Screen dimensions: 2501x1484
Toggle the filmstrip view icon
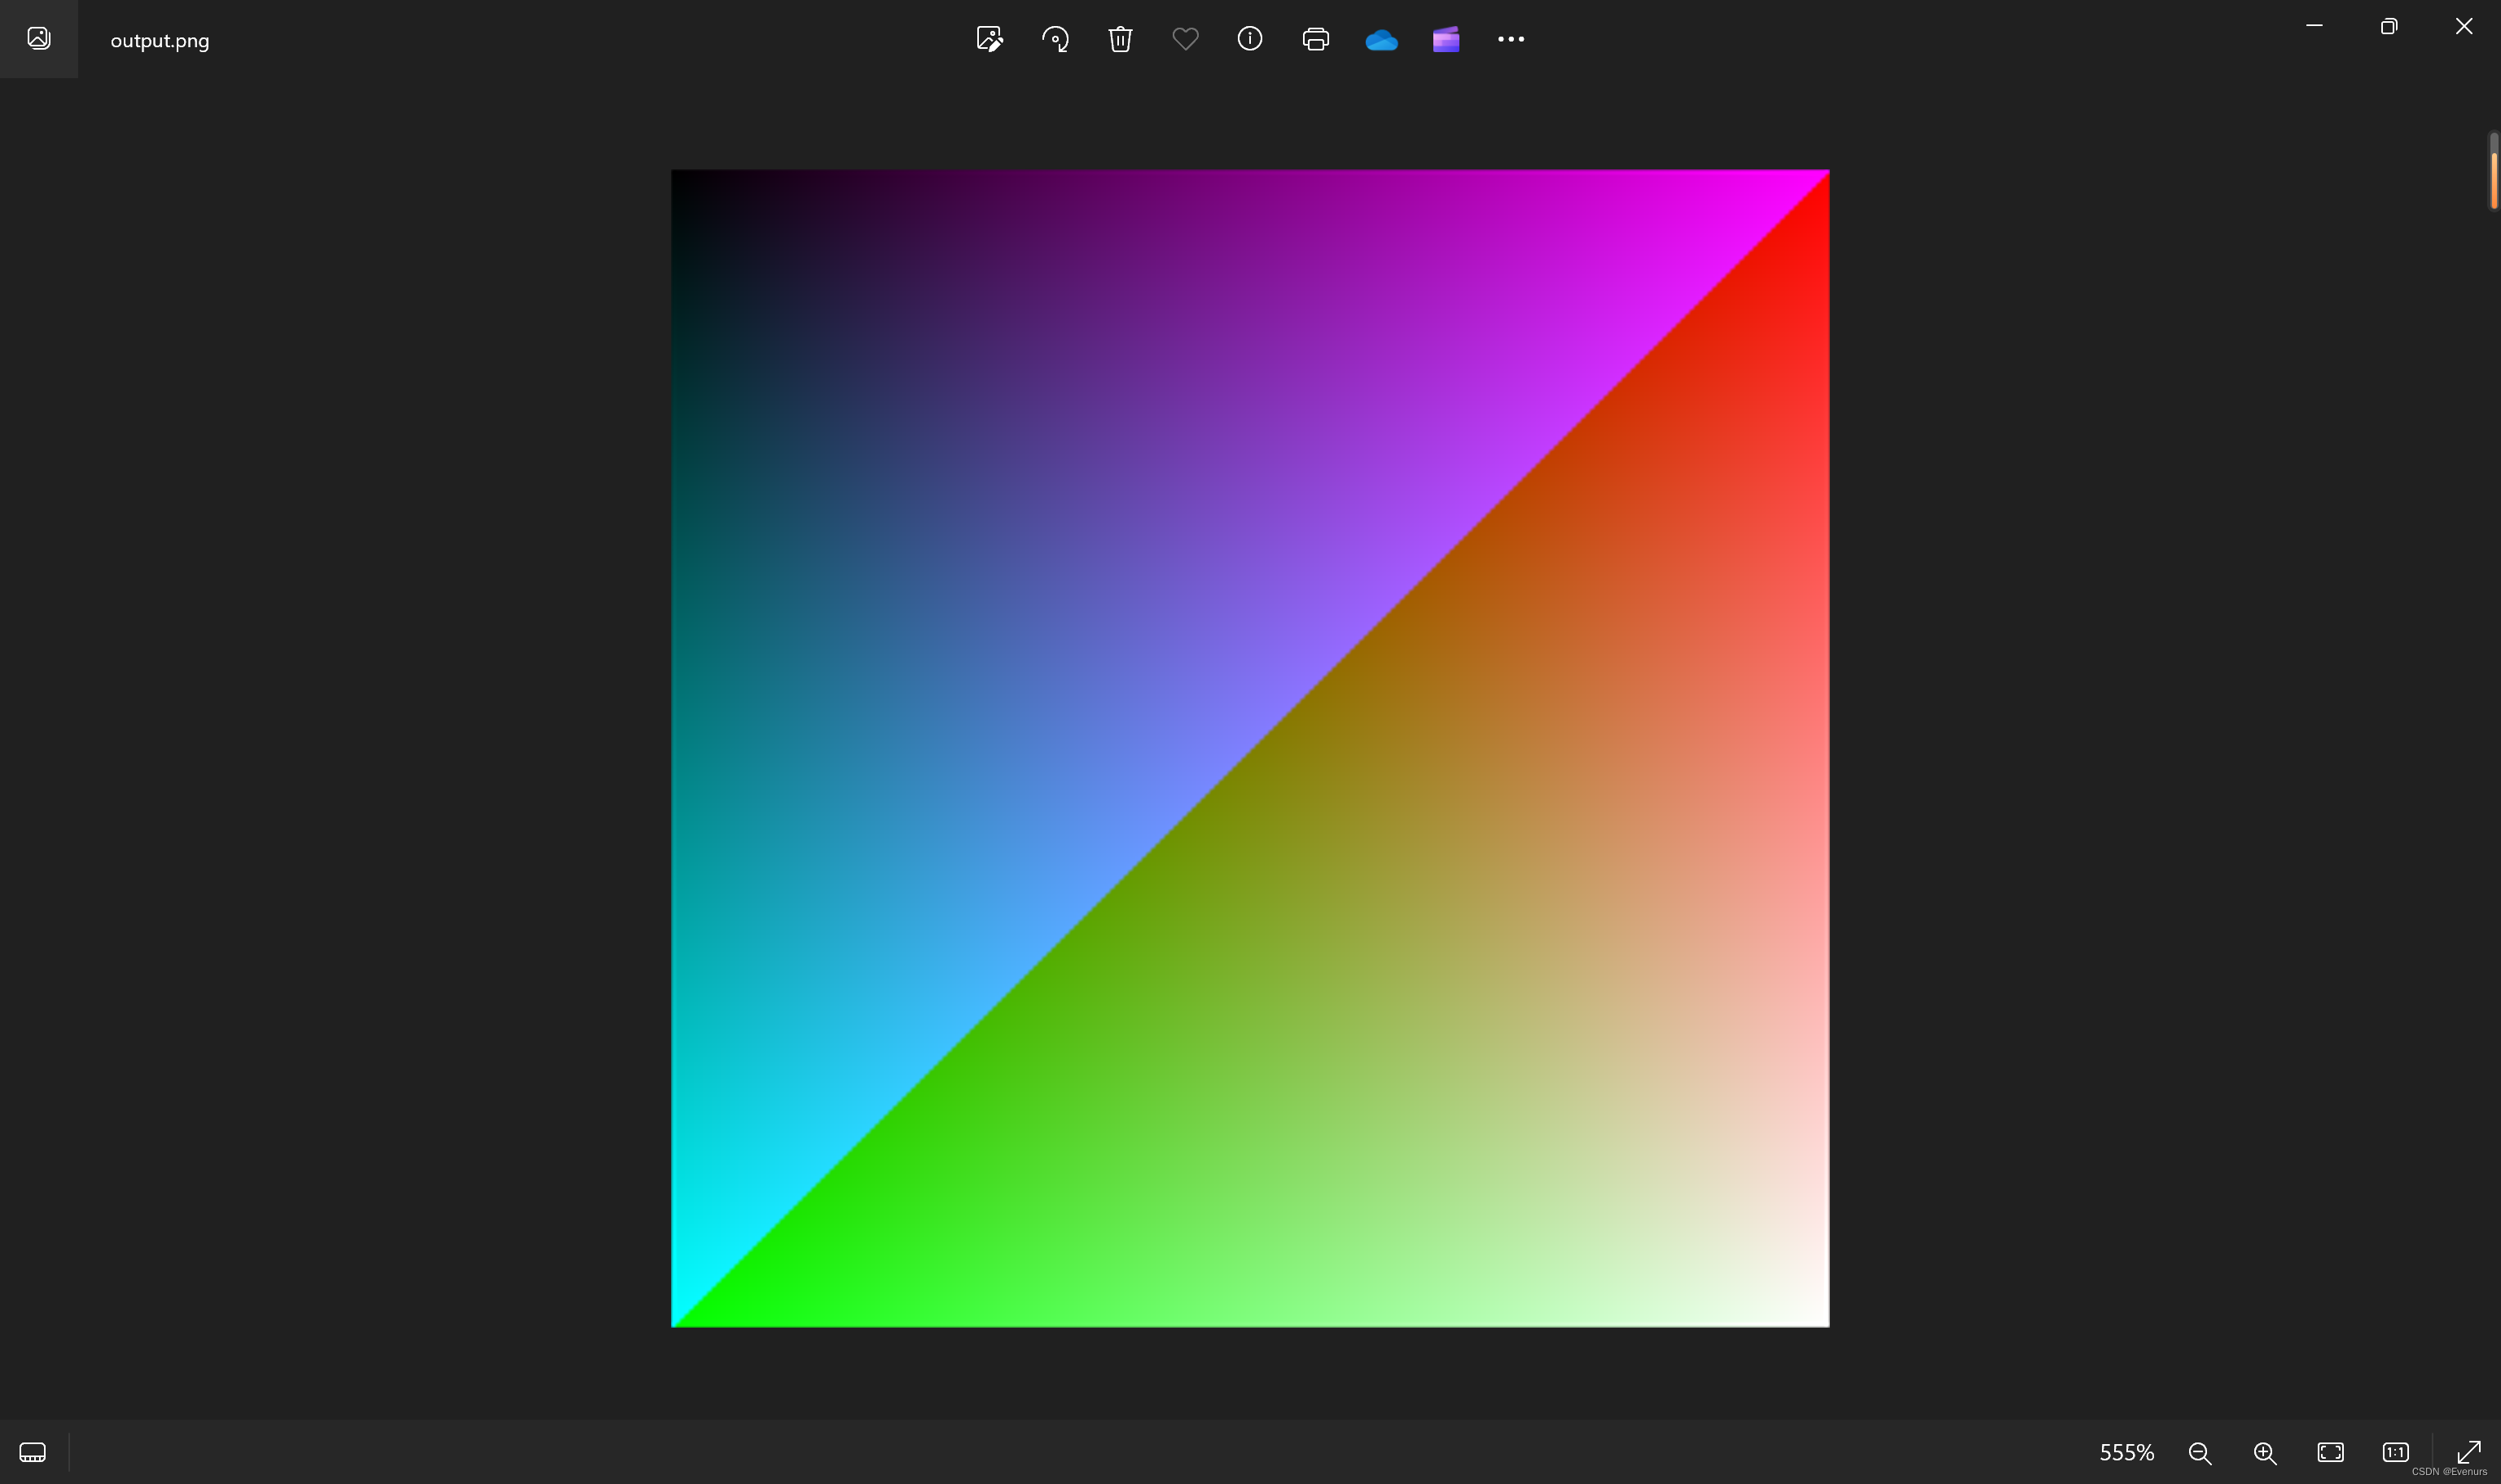pos(32,1452)
